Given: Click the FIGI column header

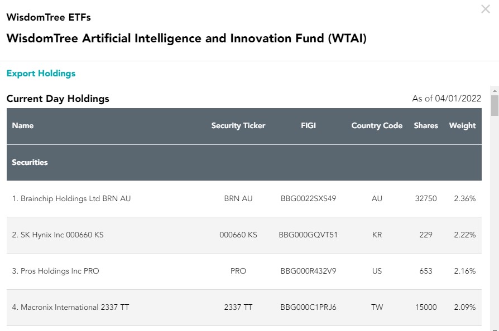Looking at the screenshot, I should coord(308,125).
